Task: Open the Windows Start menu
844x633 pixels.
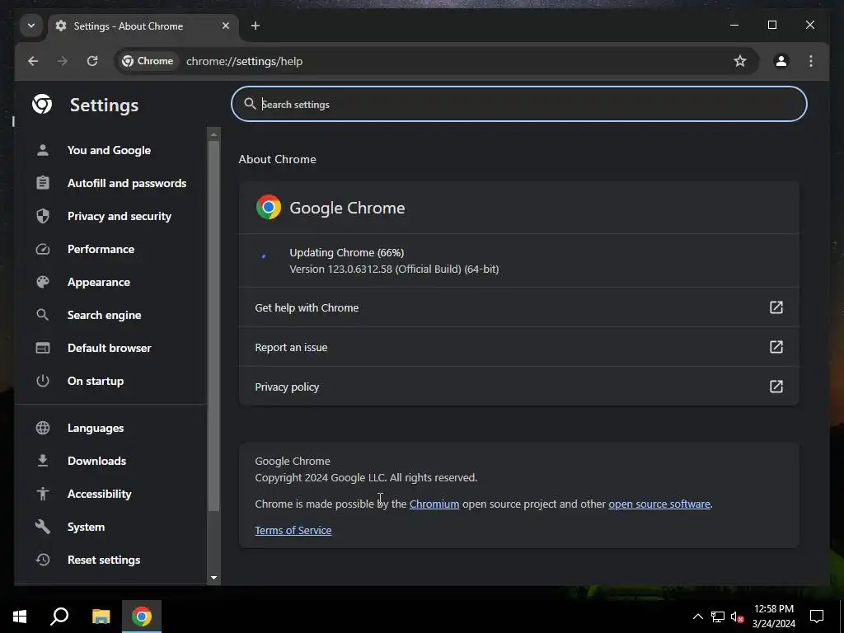Action: click(20, 617)
